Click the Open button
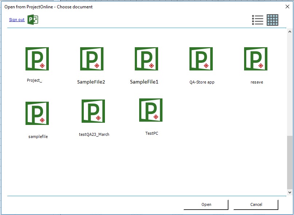This screenshot has width=294, height=215. pyautogui.click(x=206, y=204)
